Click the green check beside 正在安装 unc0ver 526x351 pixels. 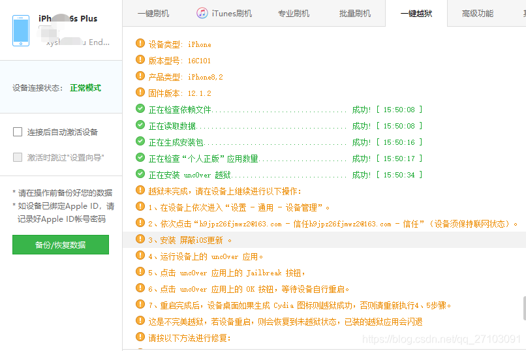pos(140,174)
